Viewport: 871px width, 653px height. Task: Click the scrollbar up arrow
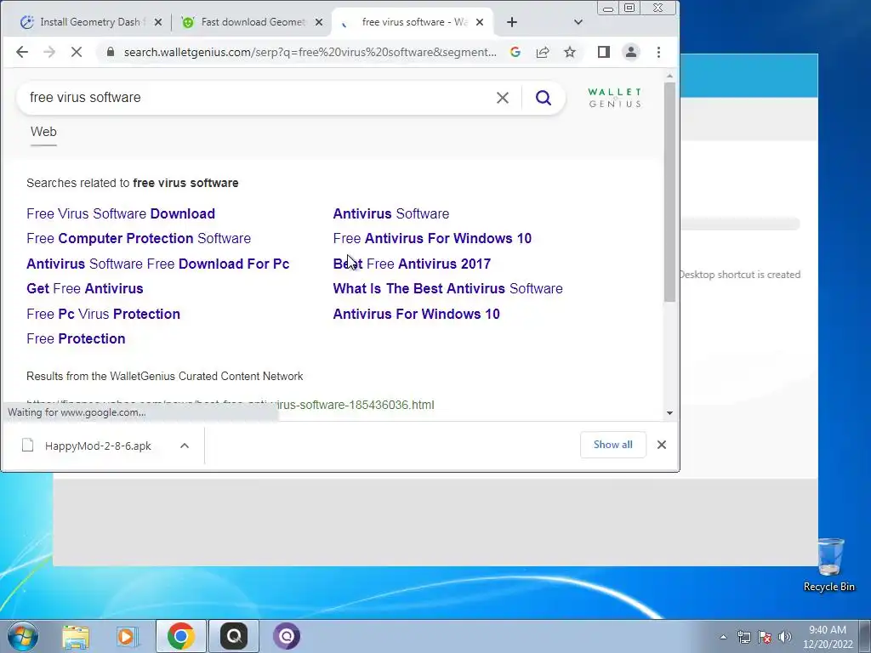(669, 76)
